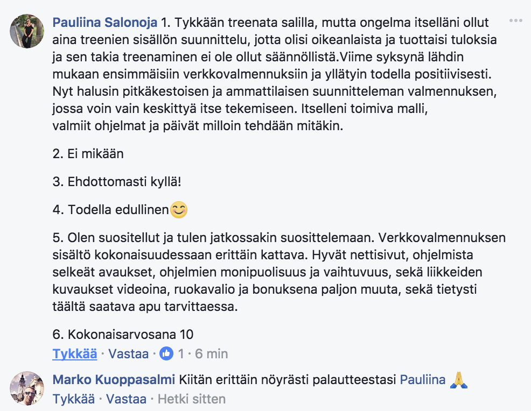Open the three-dot comment options menu
This screenshot has height=411, width=531.
(515, 20)
